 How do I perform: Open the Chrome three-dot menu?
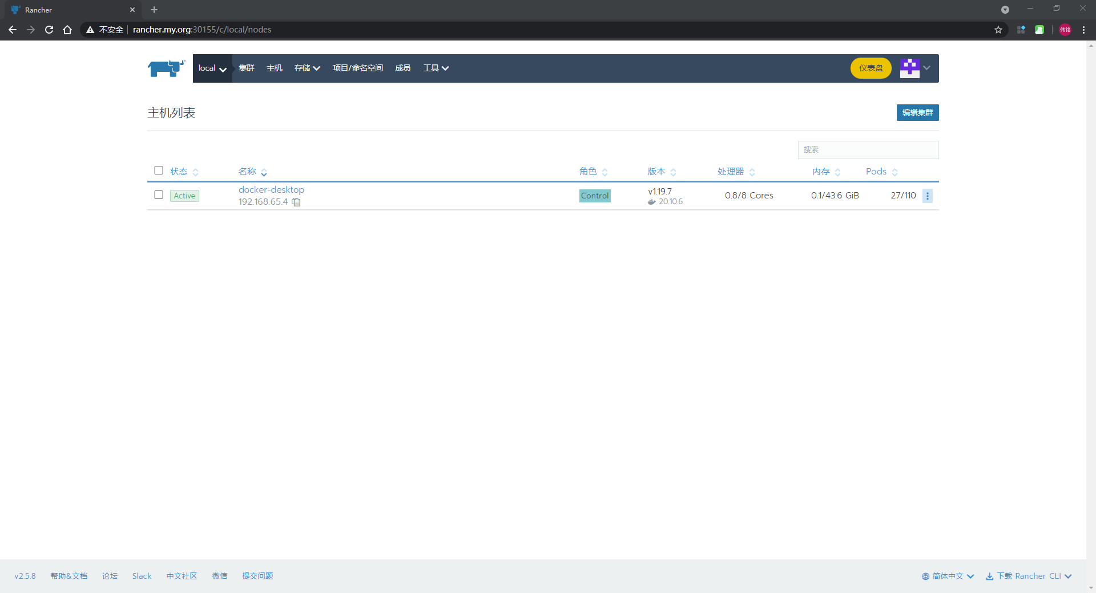tap(1083, 30)
